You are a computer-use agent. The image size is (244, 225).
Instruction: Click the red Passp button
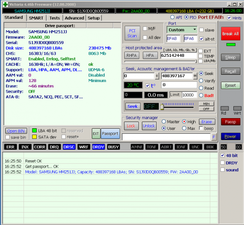point(230,122)
